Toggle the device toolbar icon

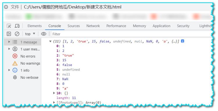point(17,26)
